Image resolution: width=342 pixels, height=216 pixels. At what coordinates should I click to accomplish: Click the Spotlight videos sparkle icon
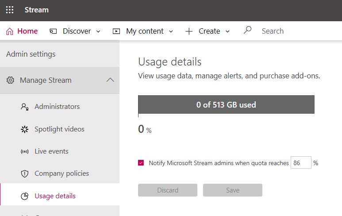25,129
